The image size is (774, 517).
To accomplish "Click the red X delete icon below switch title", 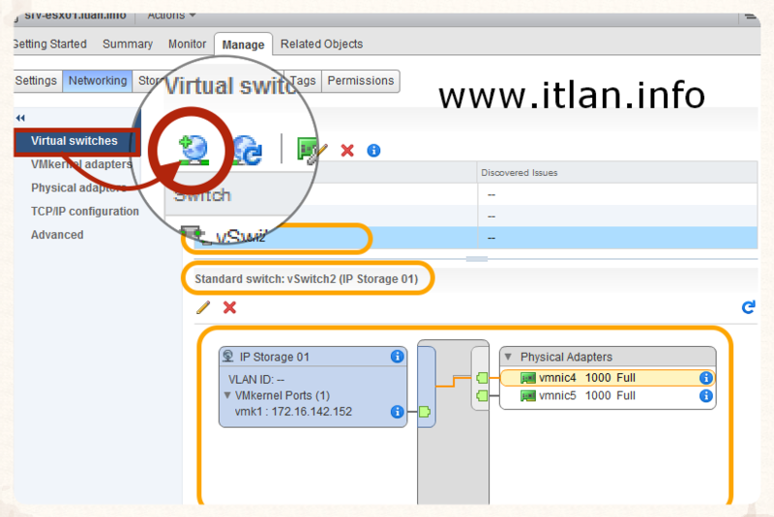I will [x=229, y=307].
